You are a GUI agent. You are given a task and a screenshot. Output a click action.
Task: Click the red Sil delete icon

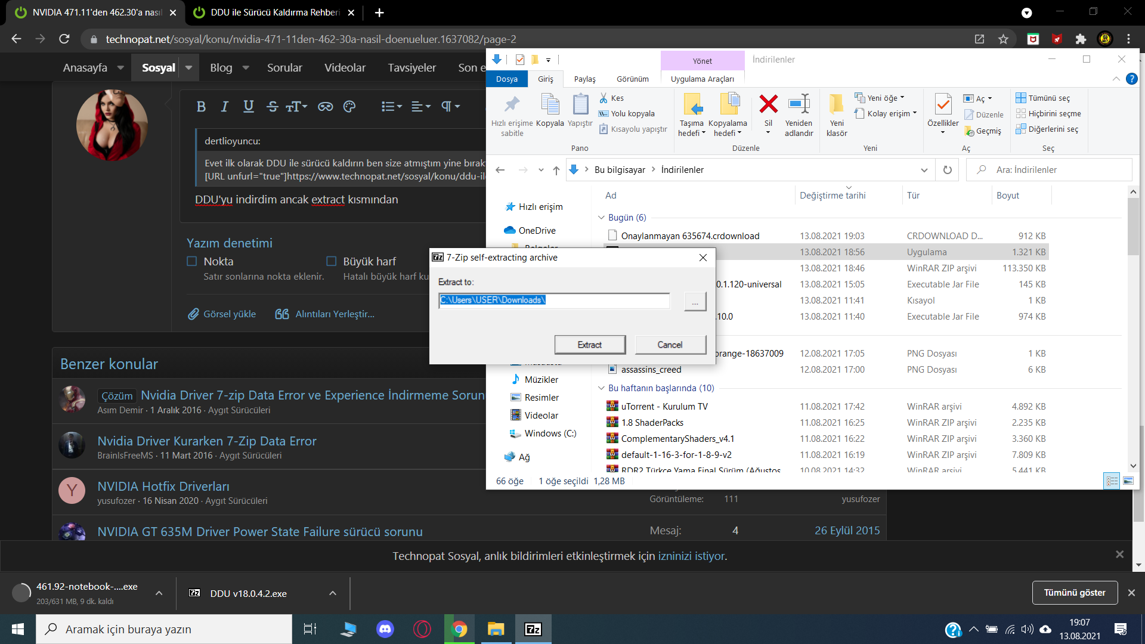click(768, 104)
